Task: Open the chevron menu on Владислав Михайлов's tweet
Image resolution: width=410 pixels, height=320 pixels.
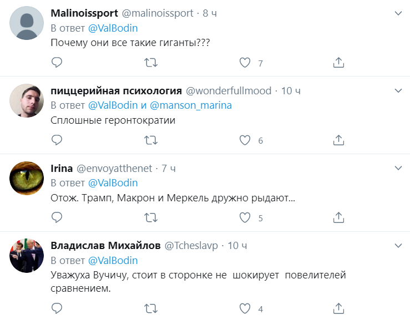Action: [398, 245]
